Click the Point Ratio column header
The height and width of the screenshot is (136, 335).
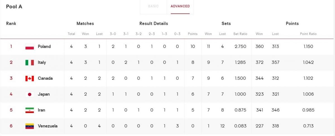308,34
